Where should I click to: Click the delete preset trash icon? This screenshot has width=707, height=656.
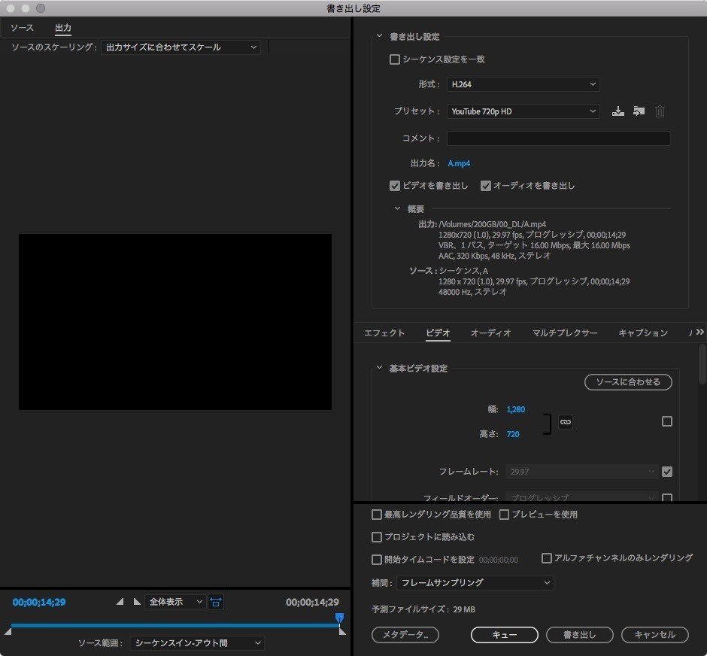coord(660,111)
